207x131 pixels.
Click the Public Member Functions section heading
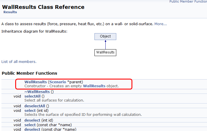pyautogui.click(x=30, y=73)
